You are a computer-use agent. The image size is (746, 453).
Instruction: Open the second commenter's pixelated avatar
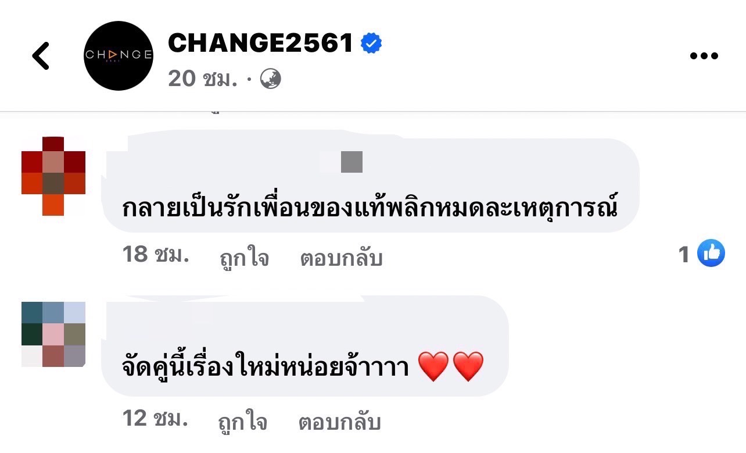(x=53, y=334)
